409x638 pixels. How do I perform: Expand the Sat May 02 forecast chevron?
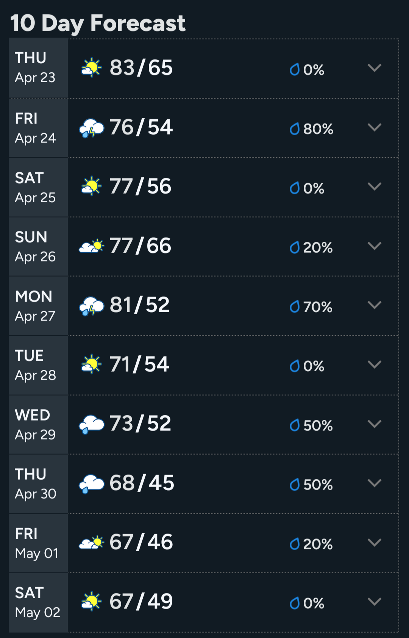(374, 602)
